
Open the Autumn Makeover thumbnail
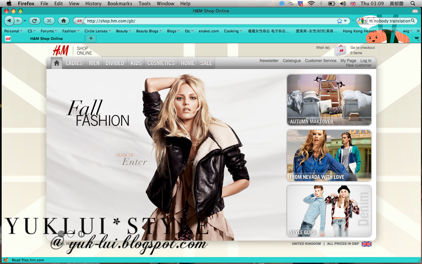[329, 100]
